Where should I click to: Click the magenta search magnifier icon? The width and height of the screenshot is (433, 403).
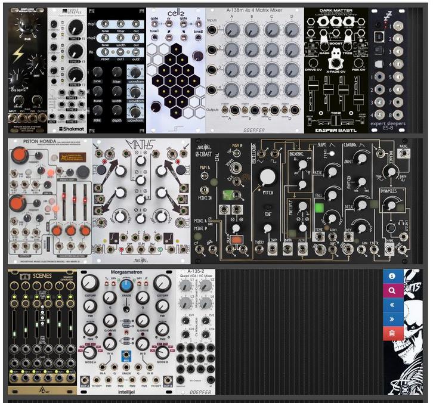(x=393, y=291)
